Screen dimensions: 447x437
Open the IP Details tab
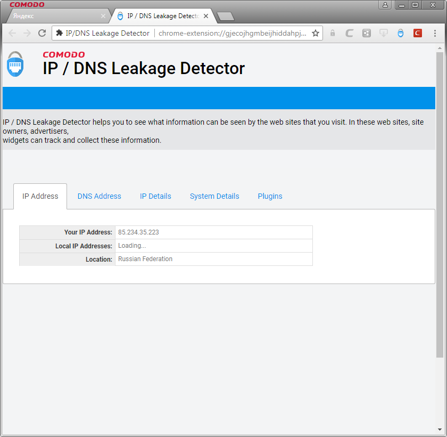[x=155, y=196]
